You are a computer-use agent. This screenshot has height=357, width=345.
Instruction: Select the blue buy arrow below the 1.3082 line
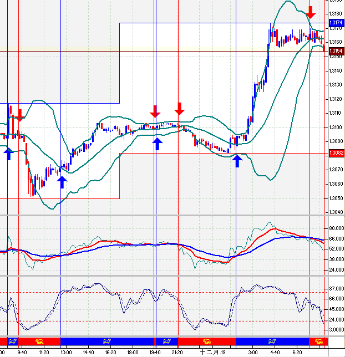(237, 161)
